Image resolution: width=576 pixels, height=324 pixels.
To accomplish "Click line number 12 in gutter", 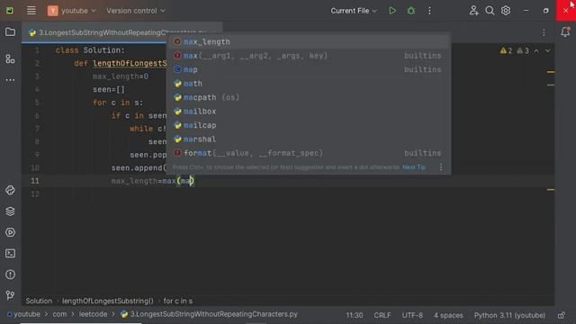I will pos(35,194).
